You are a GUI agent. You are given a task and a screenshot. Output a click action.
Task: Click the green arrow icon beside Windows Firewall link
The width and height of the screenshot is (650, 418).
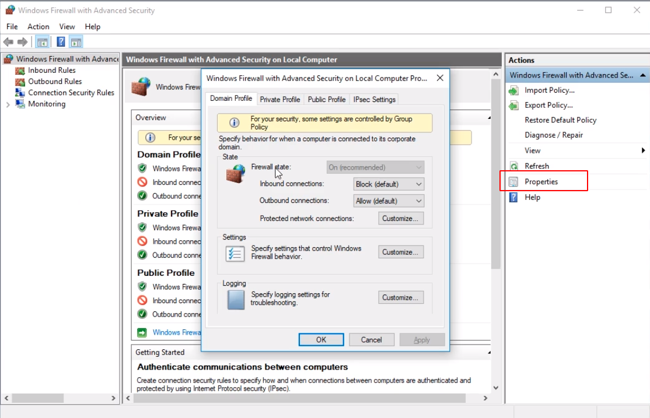(x=142, y=332)
